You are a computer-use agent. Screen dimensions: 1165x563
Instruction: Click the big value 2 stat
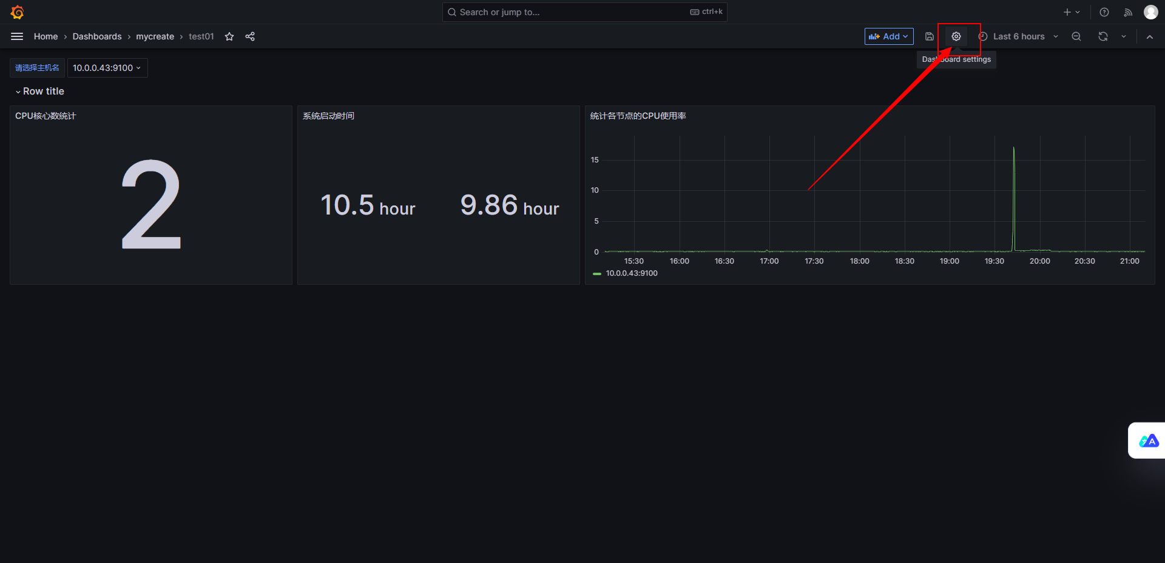tap(151, 204)
